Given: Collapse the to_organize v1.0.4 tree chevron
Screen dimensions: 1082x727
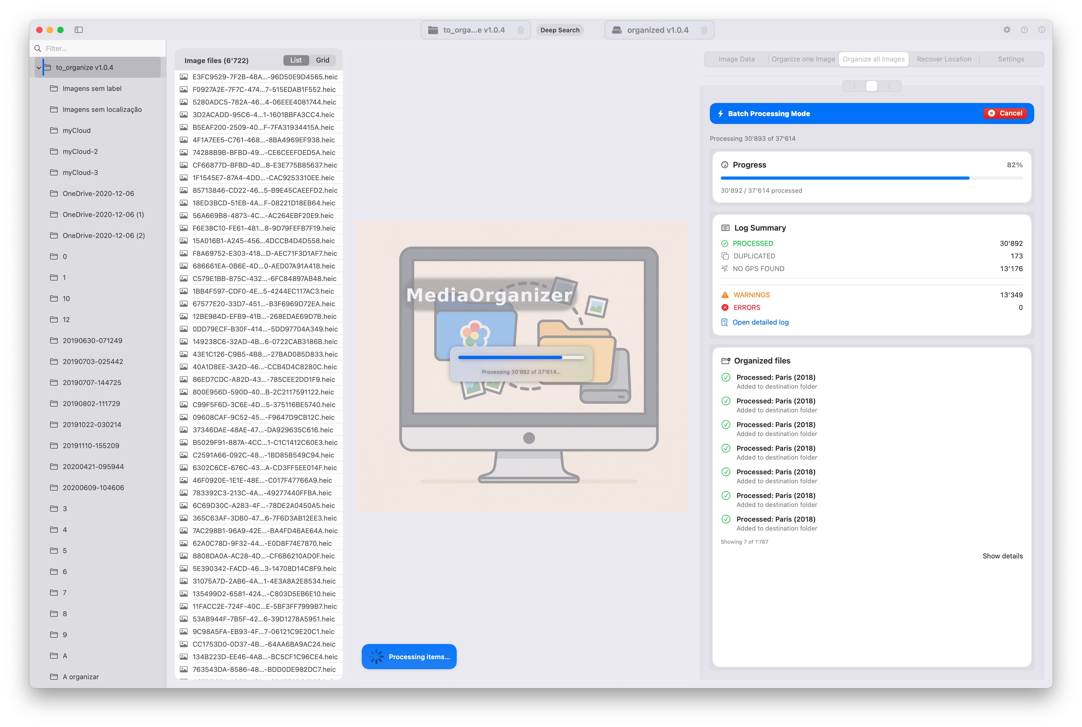Looking at the screenshot, I should coord(39,68).
